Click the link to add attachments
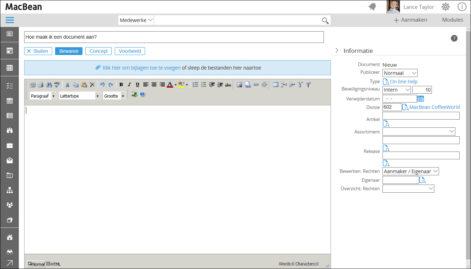Screen dimensions: 471x269 (x=141, y=68)
